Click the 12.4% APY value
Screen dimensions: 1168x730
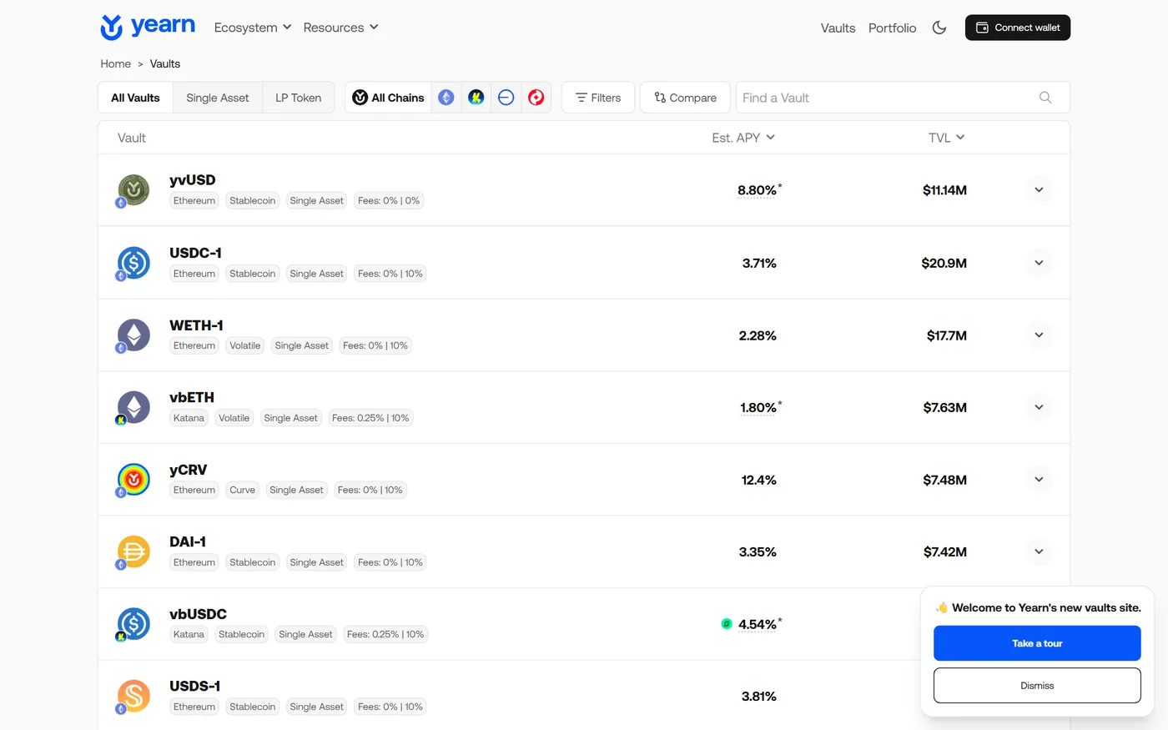click(x=759, y=480)
